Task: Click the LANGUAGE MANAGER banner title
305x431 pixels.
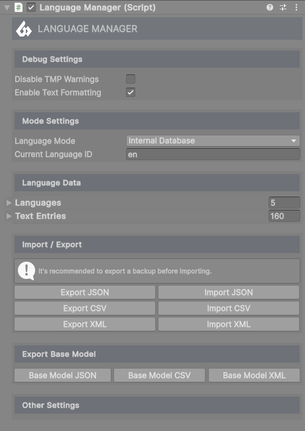Action: (x=88, y=29)
